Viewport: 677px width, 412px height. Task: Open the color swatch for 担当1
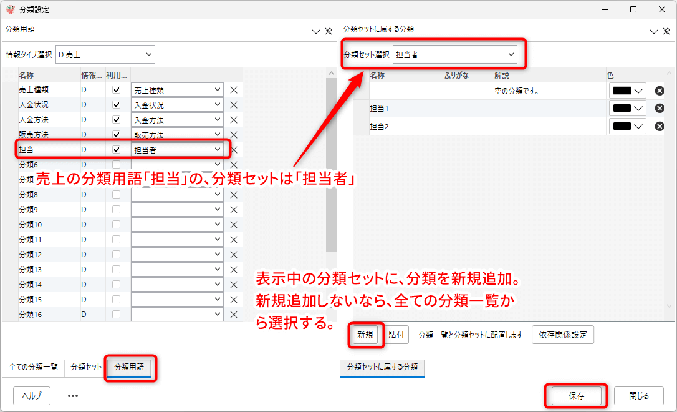point(627,109)
